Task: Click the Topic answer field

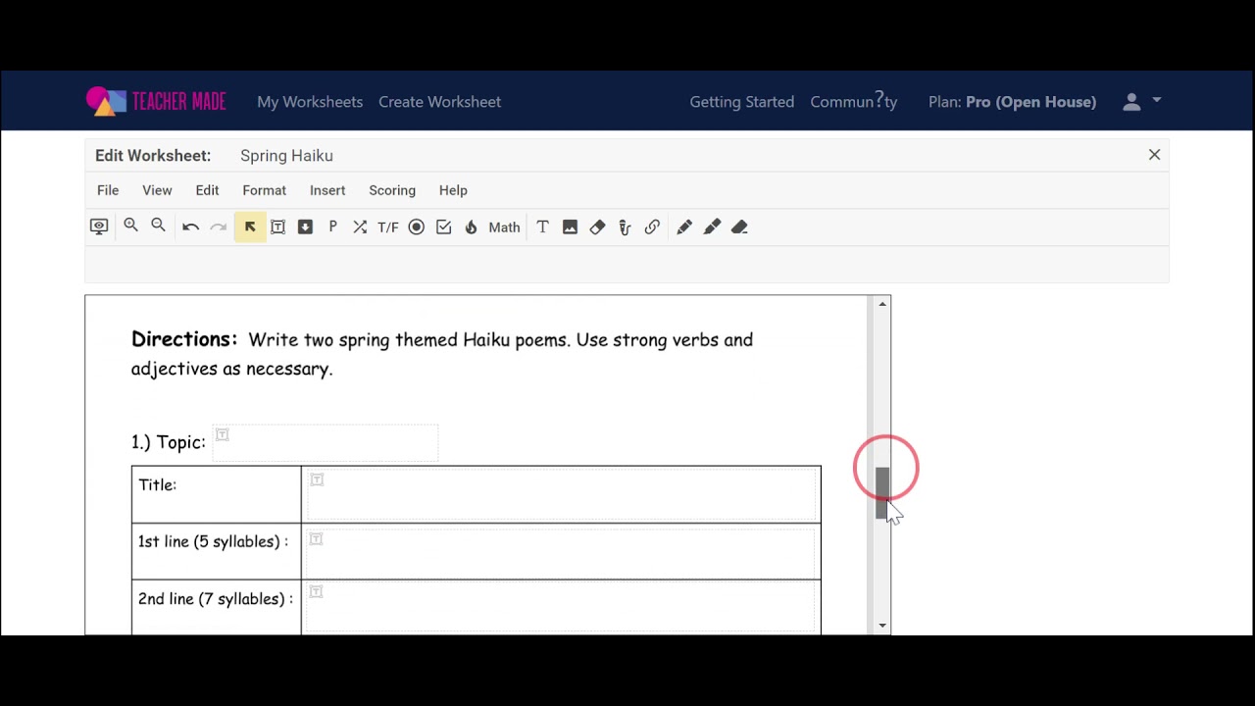Action: 326,443
